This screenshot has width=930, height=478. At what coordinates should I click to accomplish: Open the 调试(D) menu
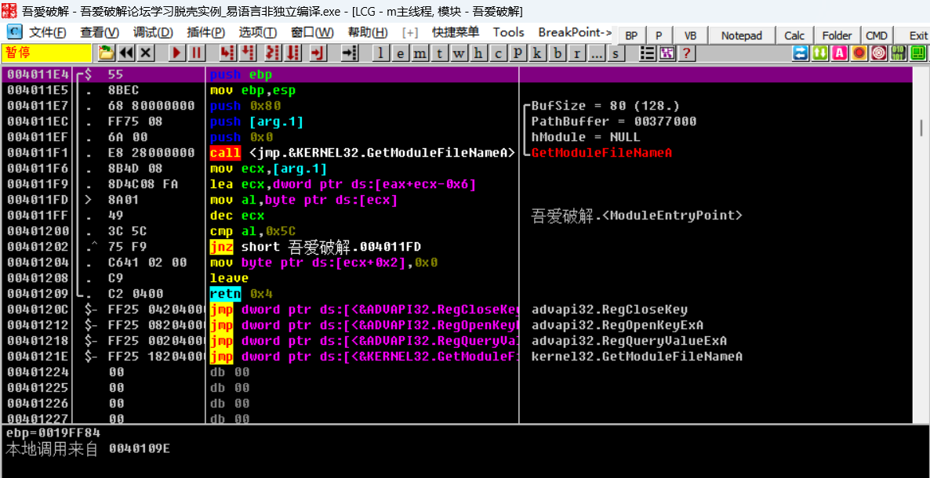(x=153, y=32)
